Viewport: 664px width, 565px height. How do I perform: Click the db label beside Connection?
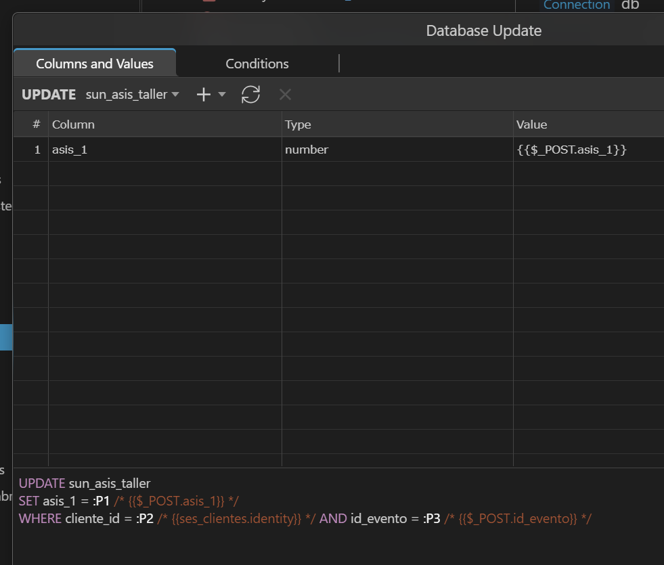click(x=629, y=5)
